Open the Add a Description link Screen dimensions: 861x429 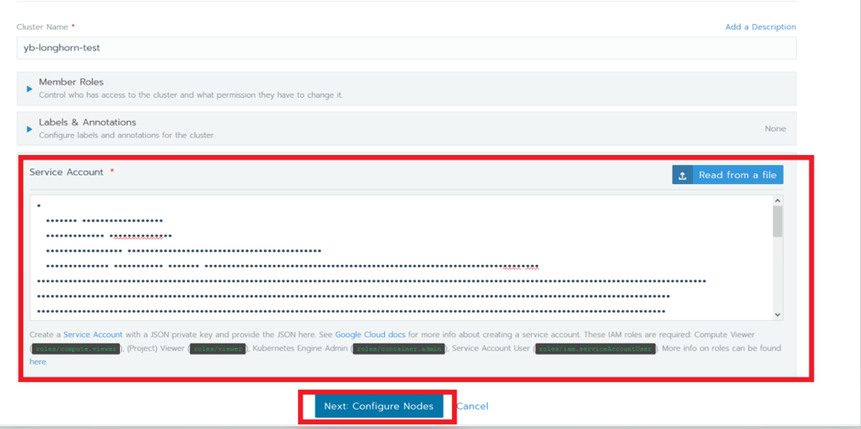coord(760,27)
